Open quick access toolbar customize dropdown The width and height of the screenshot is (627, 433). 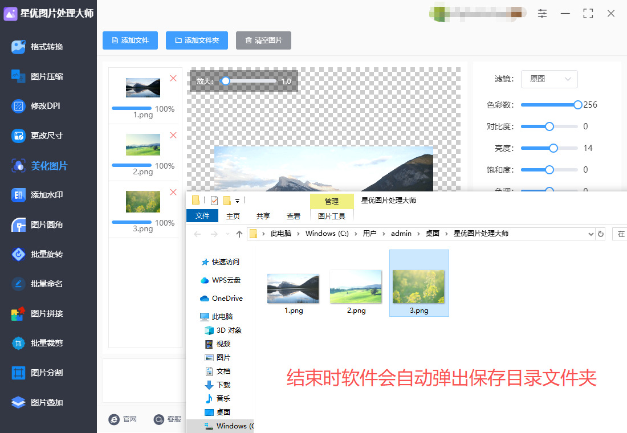(238, 201)
